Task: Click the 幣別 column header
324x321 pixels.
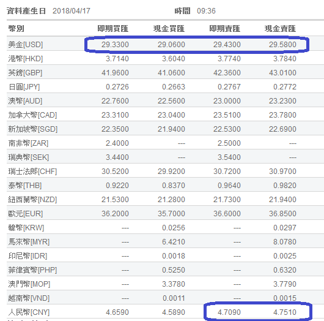Action: pyautogui.click(x=16, y=29)
